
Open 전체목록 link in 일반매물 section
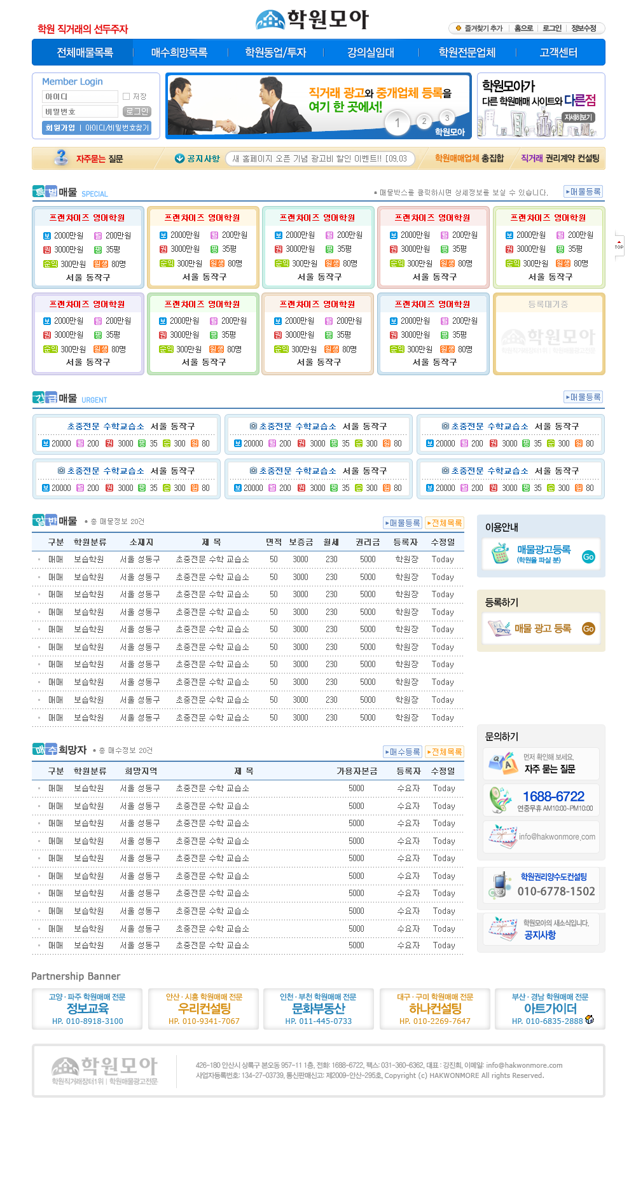coord(445,523)
